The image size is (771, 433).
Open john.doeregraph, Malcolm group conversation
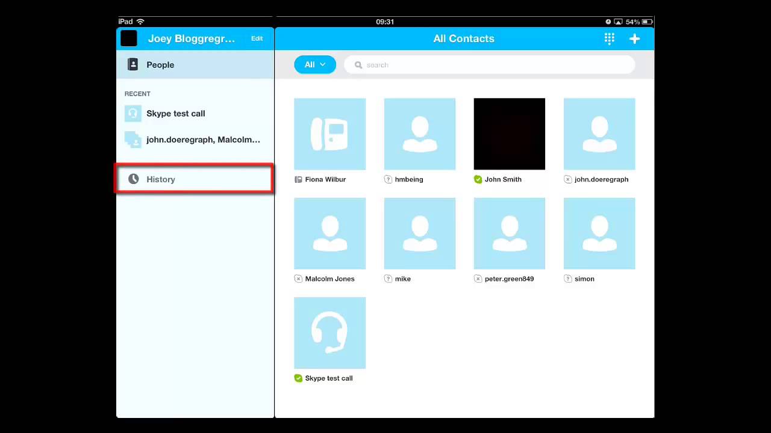(x=195, y=140)
